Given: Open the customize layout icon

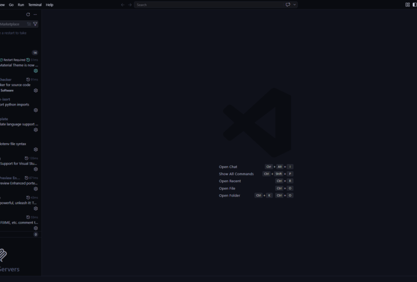Looking at the screenshot, I should [408, 5].
